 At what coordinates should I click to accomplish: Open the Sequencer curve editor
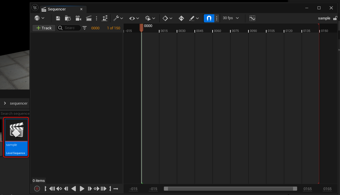[x=252, y=18]
